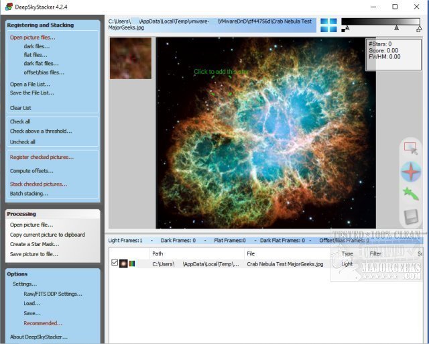Screen dimensions: 429x344
Task: Click the Dark Frames: 0 status text
Action: 178,241
